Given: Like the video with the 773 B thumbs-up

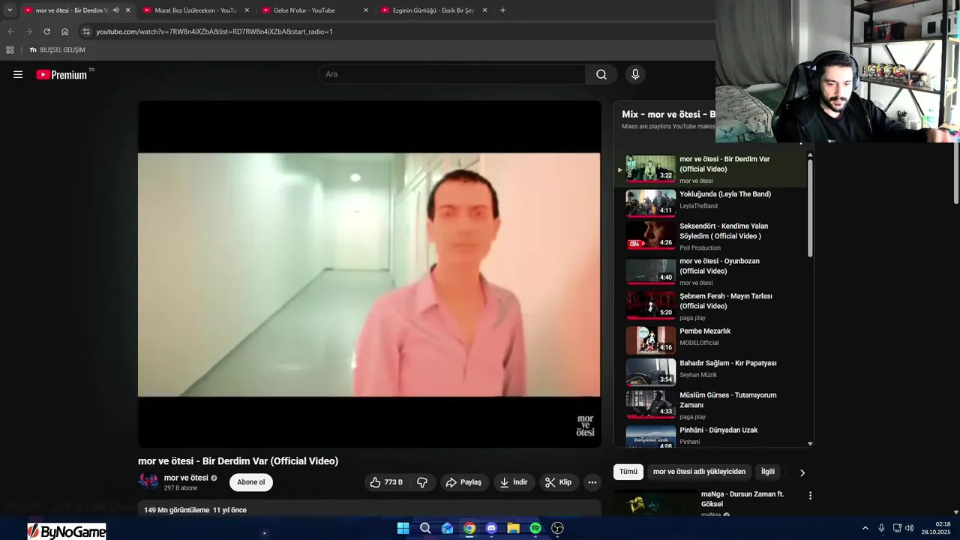Looking at the screenshot, I should (385, 482).
